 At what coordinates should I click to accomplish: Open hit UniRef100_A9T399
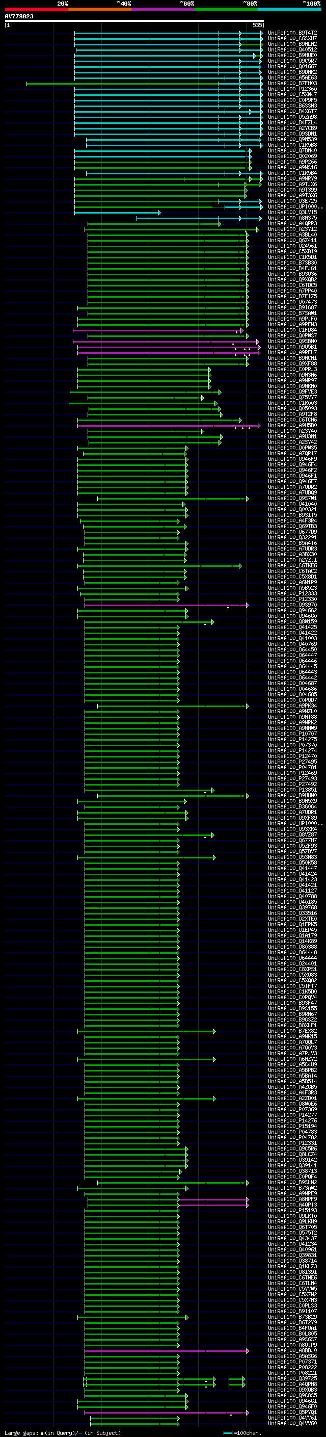[292, 190]
